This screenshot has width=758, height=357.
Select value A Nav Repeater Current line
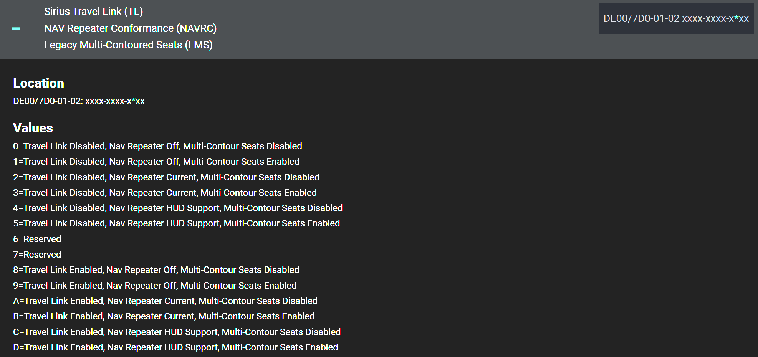165,301
